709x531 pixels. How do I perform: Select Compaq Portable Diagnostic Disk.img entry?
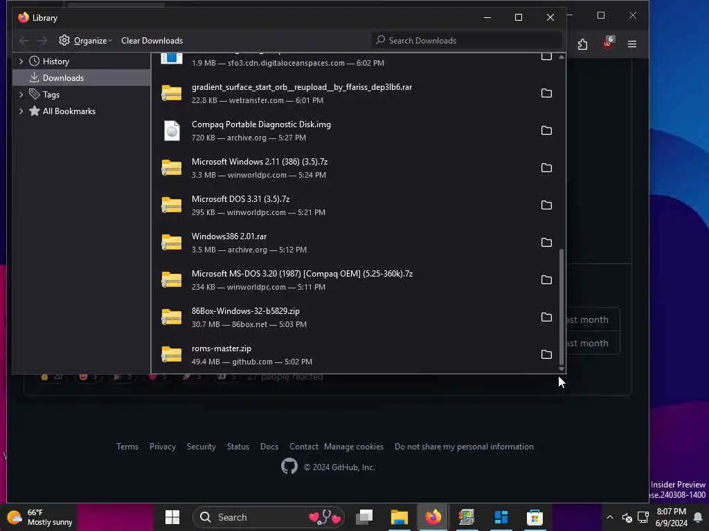[355, 131]
